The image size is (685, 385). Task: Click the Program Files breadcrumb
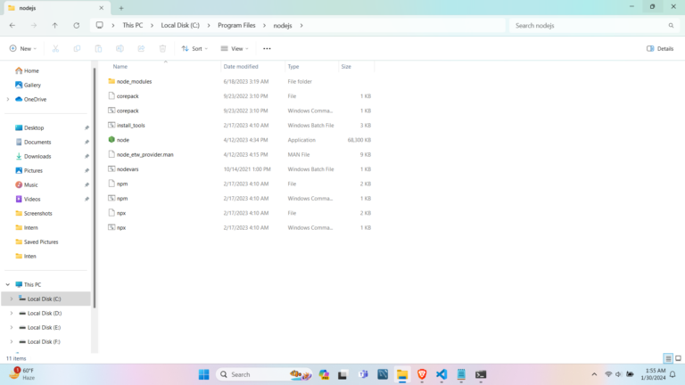(x=236, y=25)
